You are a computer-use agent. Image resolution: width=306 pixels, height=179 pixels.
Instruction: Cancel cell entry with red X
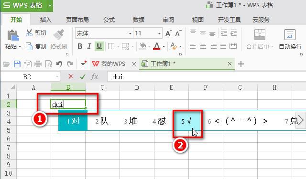click(x=71, y=76)
